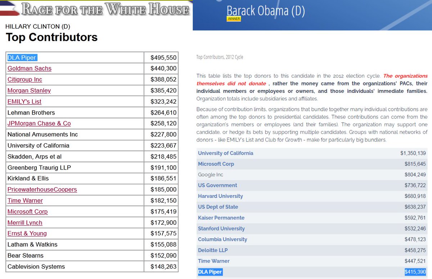
Task: Click the Deloitte LLP donor link
Action: pyautogui.click(x=213, y=250)
